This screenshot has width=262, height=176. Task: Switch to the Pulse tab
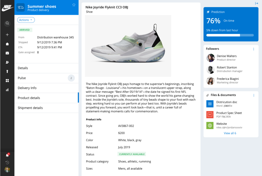47,78
